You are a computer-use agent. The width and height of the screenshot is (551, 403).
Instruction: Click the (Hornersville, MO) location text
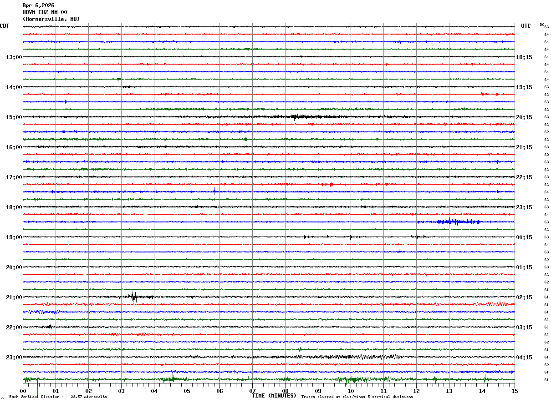click(x=51, y=19)
